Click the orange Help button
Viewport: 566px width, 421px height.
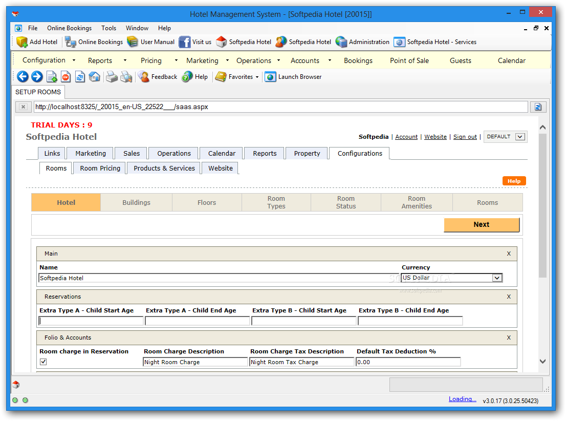[x=514, y=181]
